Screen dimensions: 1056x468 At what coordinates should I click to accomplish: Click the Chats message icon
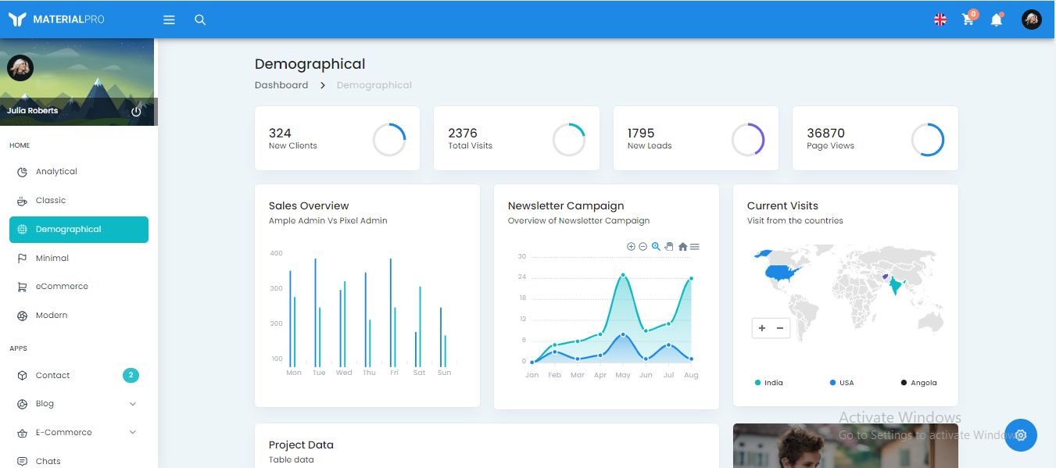tap(22, 462)
